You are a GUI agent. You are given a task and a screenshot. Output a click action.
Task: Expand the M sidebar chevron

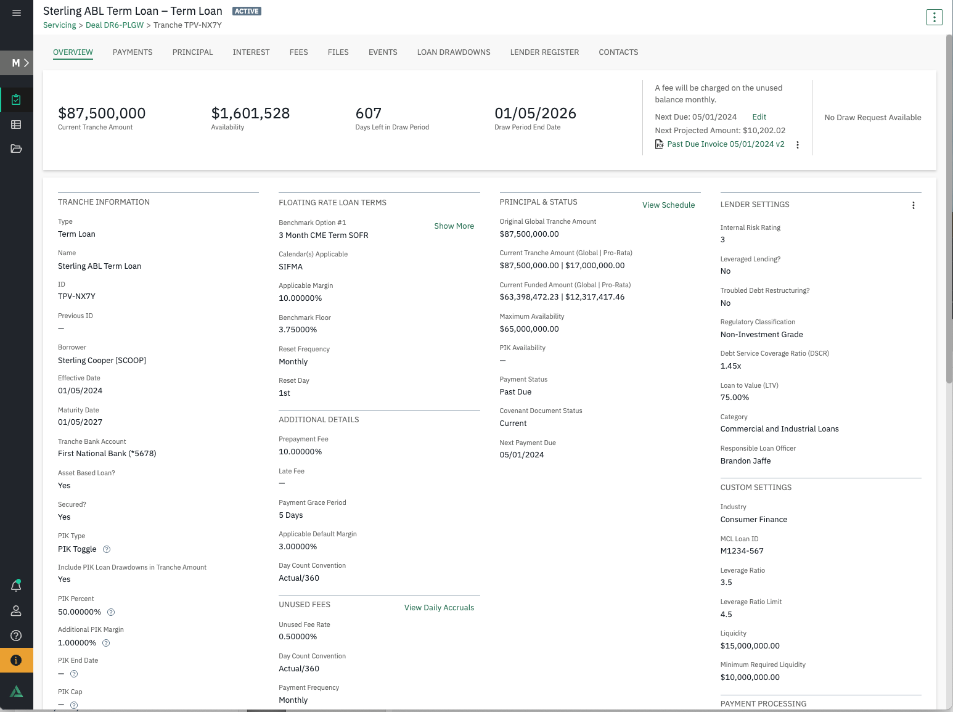click(25, 62)
